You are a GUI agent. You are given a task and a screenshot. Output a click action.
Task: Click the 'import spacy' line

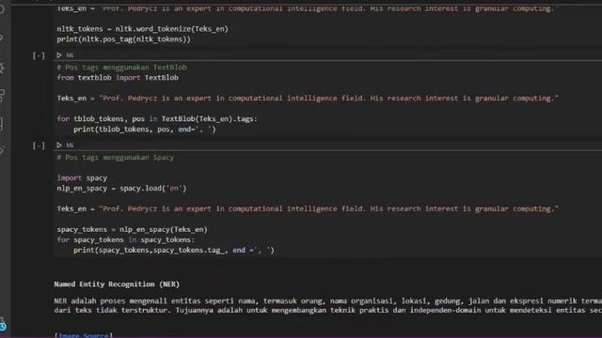82,178
